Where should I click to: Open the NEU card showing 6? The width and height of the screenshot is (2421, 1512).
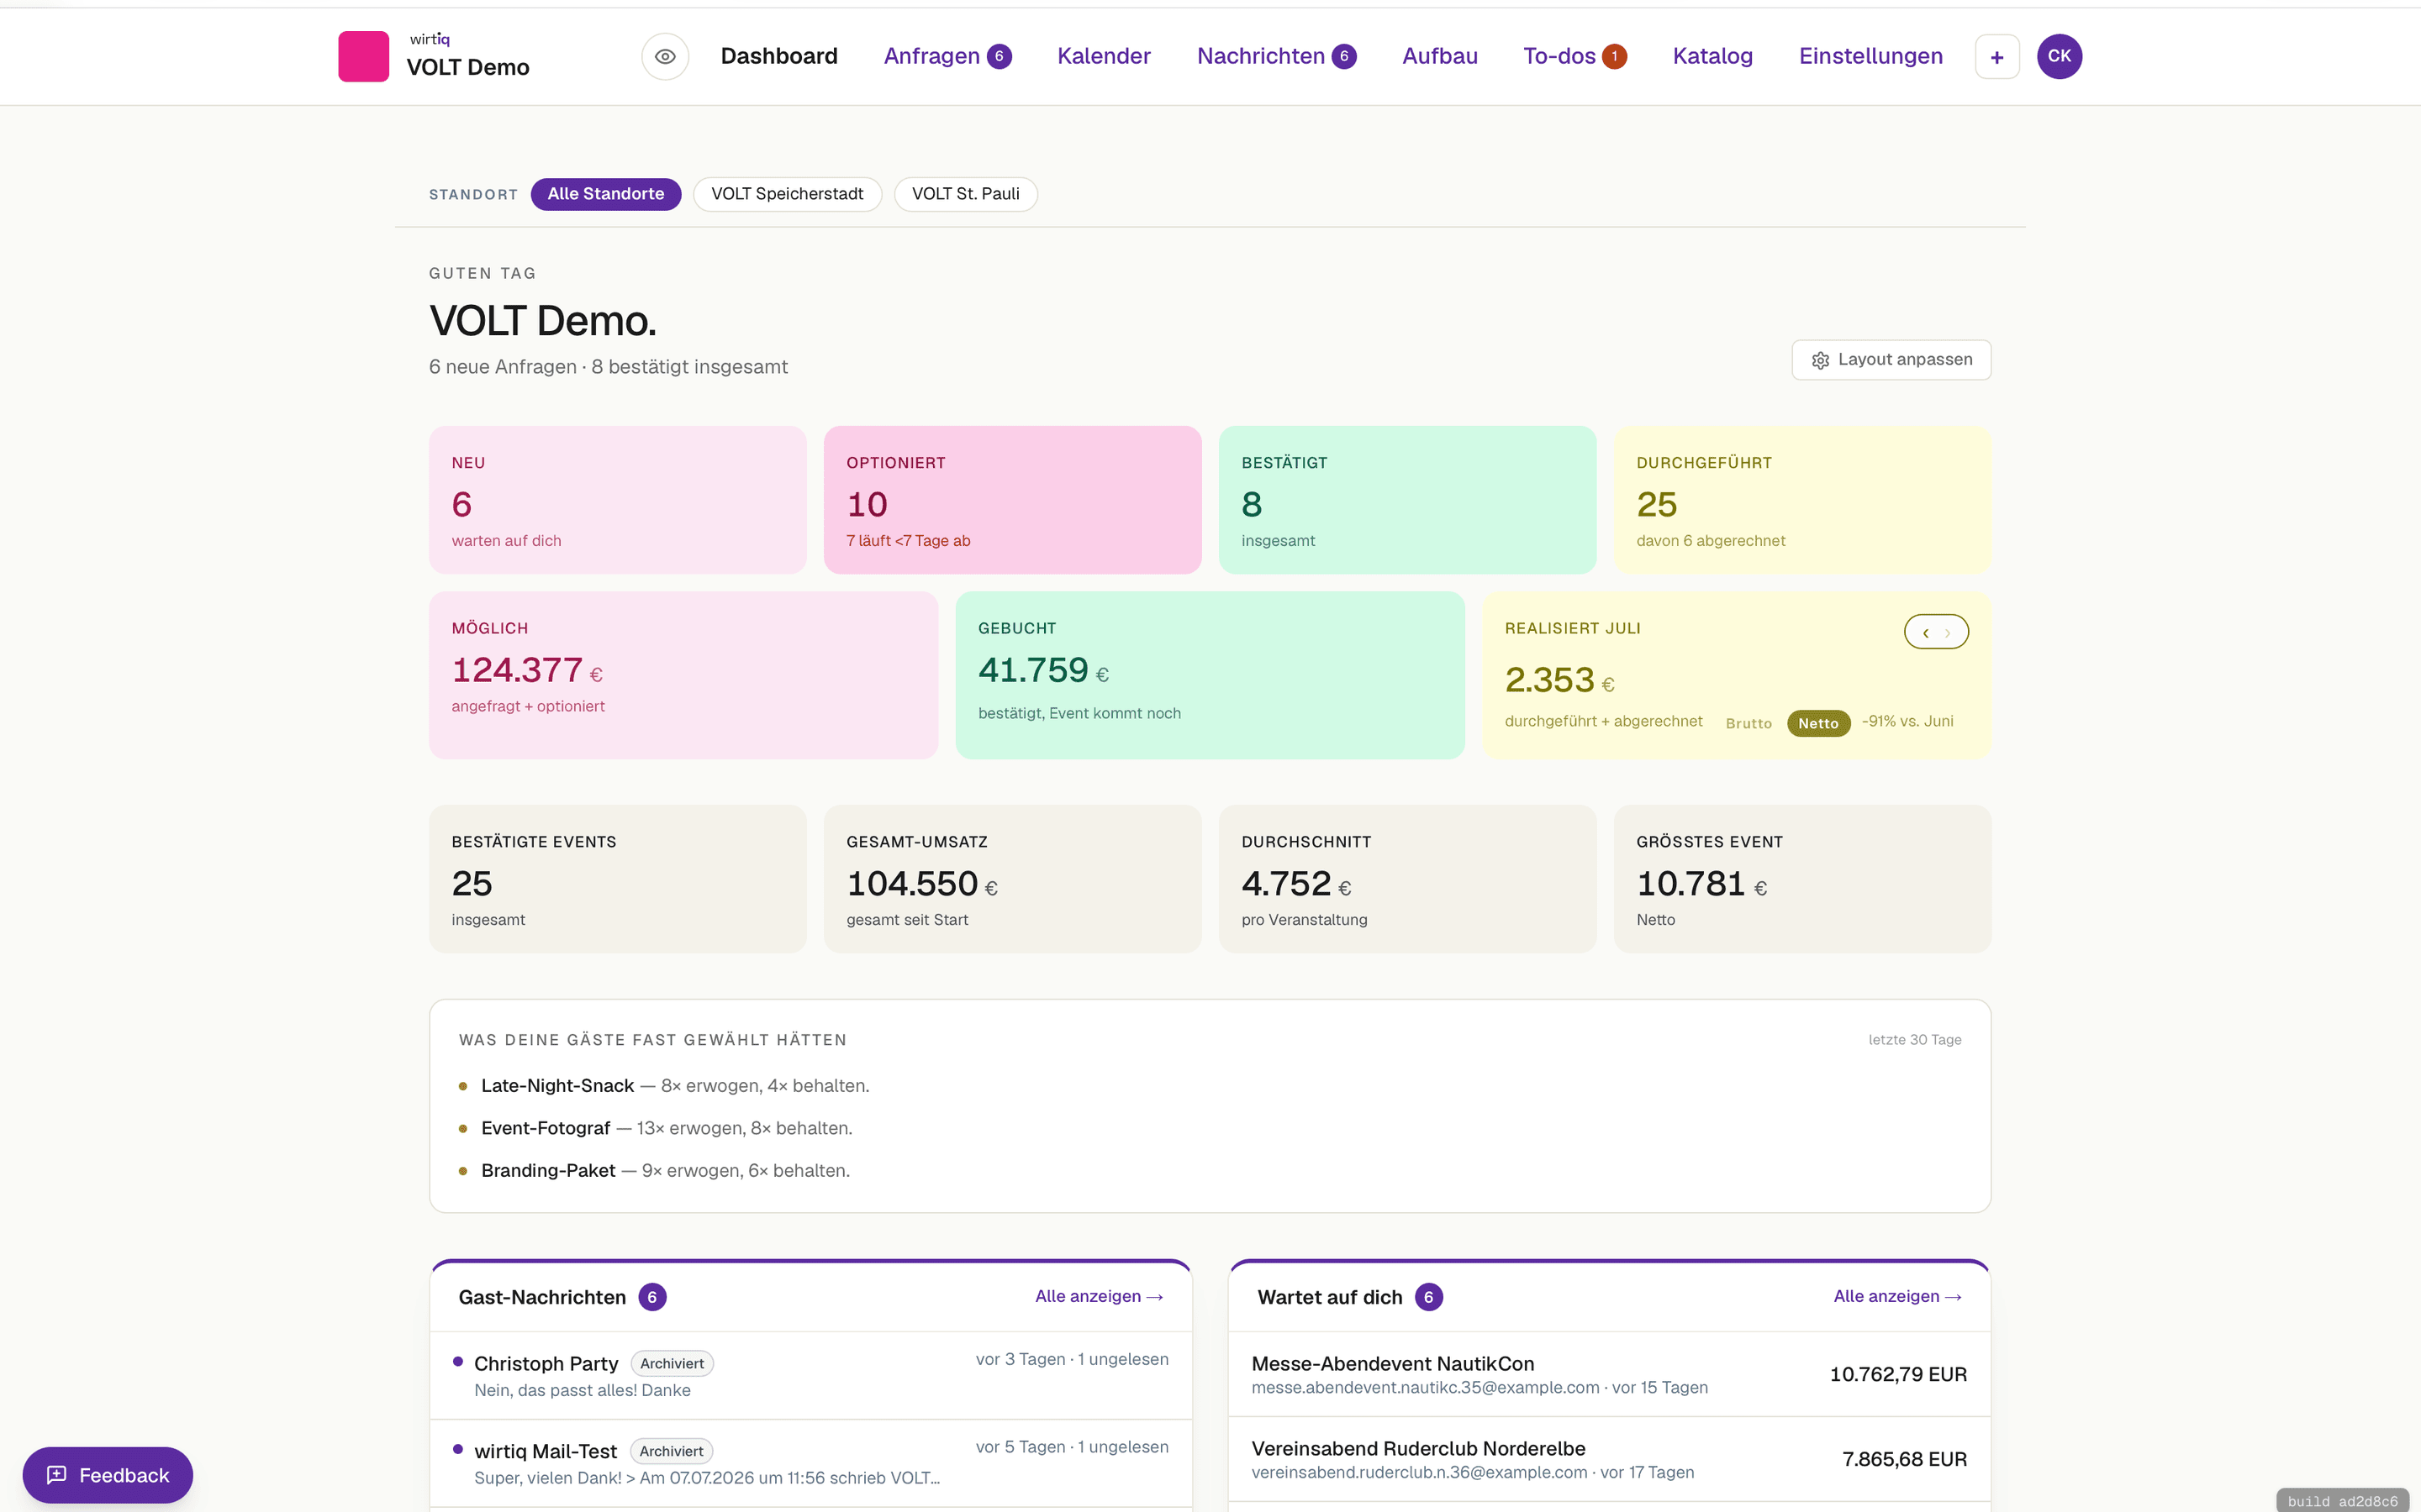click(x=617, y=500)
